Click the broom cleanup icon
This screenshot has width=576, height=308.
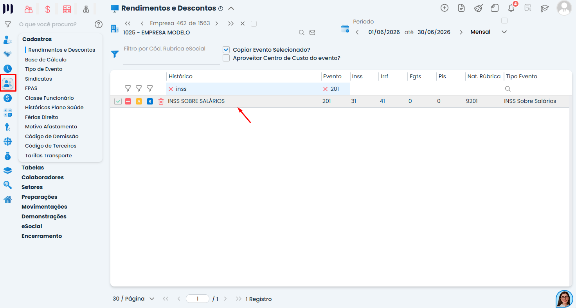(478, 8)
